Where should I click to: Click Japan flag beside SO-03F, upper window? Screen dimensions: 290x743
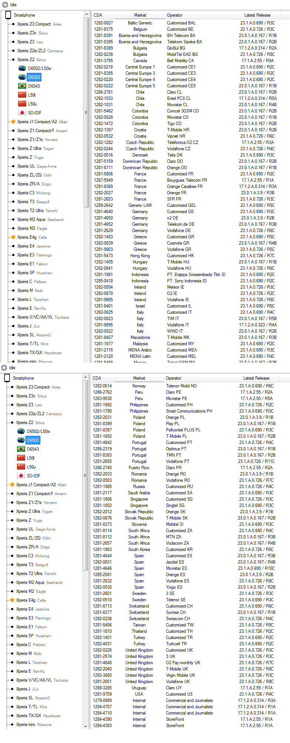tap(22, 113)
